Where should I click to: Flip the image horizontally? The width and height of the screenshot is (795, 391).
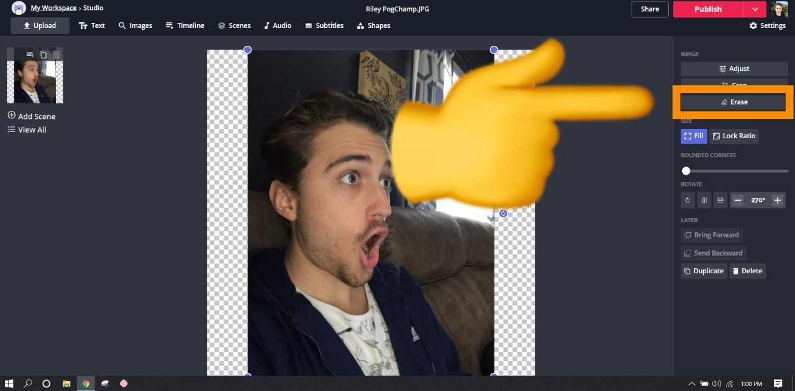[704, 200]
